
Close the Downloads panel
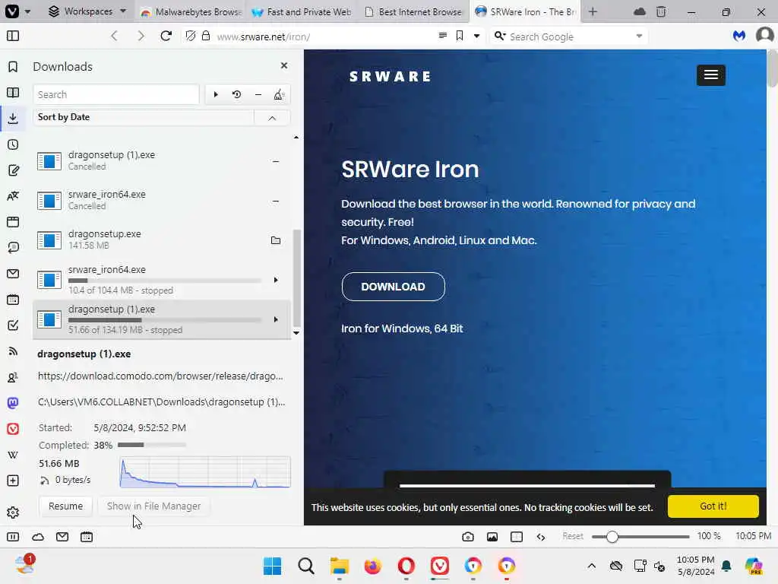(x=284, y=65)
